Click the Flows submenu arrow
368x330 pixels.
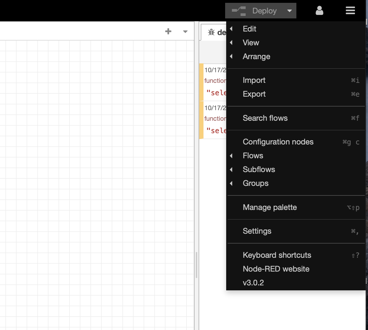click(231, 156)
